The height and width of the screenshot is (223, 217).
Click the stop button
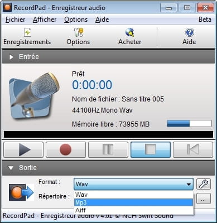(x=151, y=149)
